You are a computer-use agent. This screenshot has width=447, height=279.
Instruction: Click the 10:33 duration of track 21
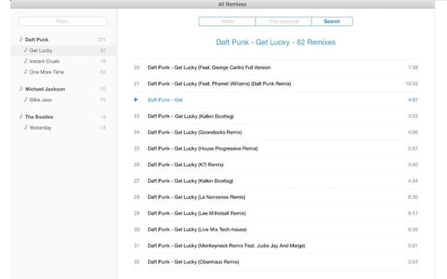click(412, 84)
